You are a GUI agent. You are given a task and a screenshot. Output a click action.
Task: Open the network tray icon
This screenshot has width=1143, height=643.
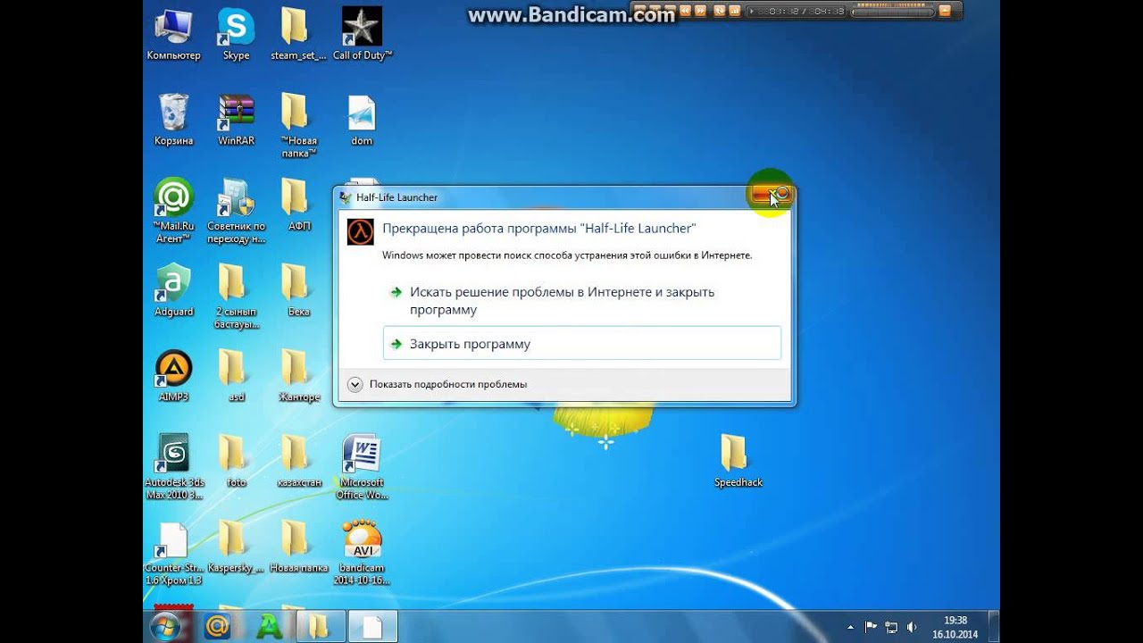click(890, 627)
